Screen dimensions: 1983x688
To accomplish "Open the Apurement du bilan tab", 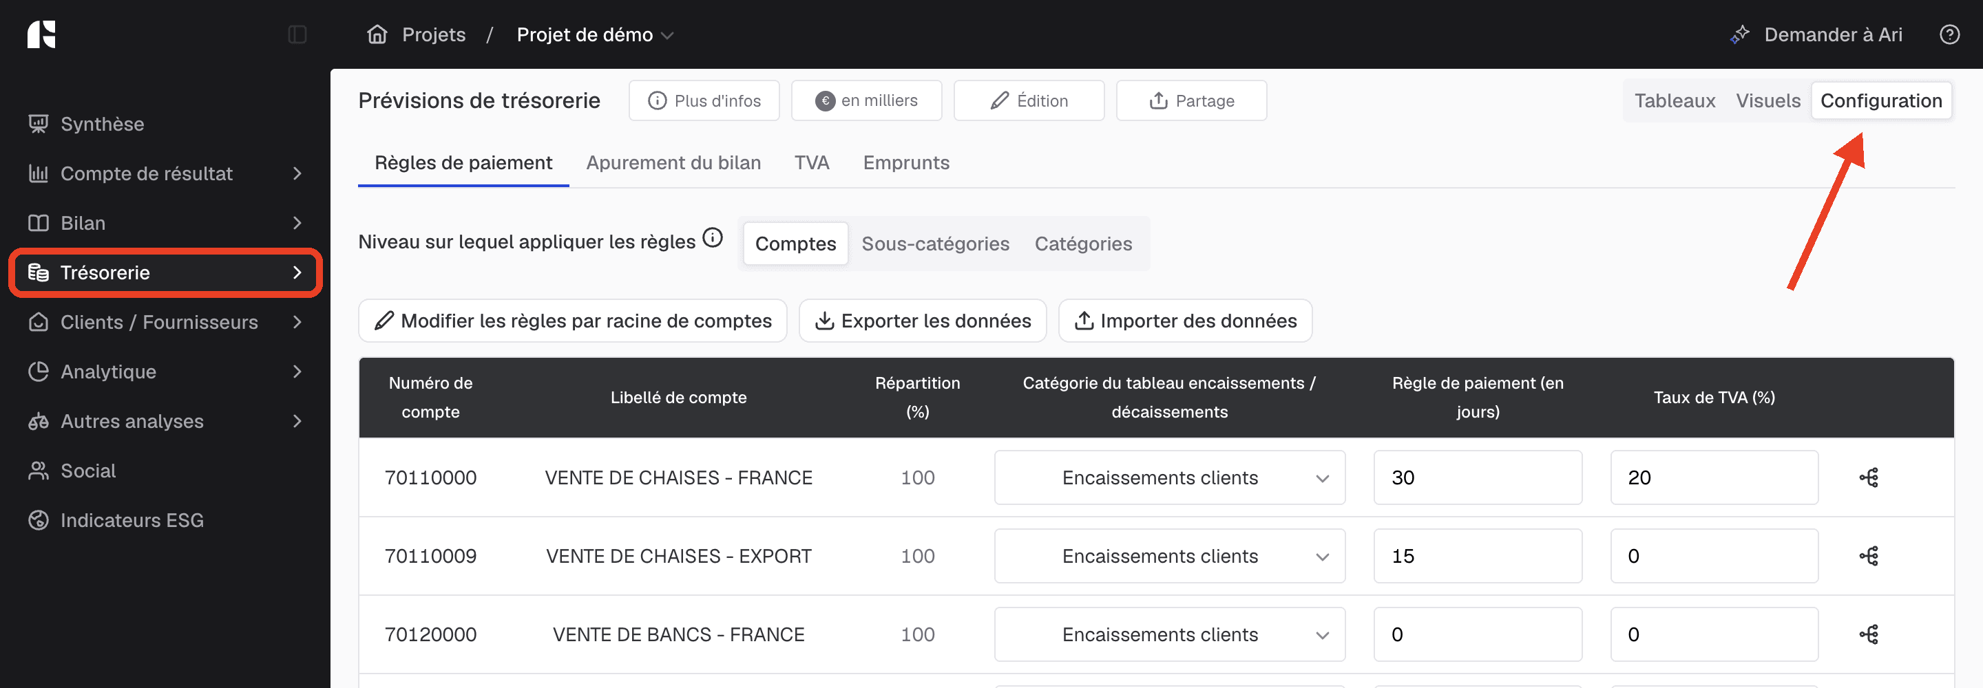I will (x=673, y=163).
